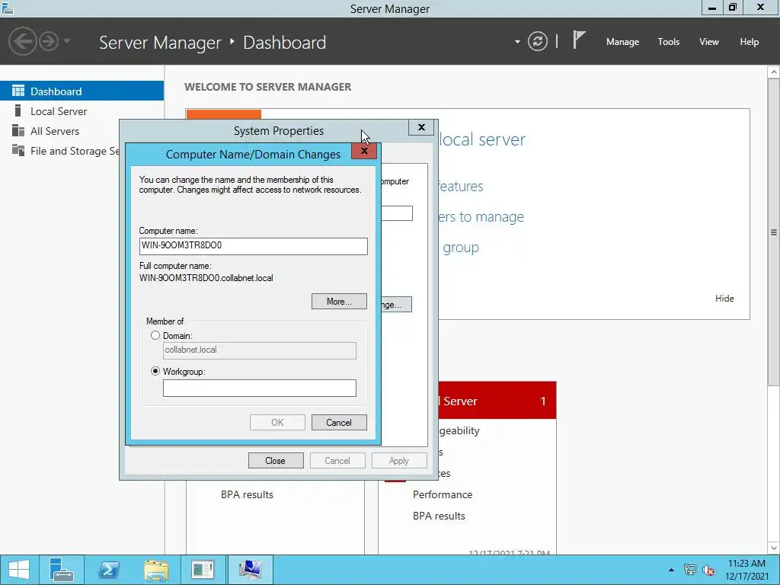Cancel the Computer Name/Domain Changes dialog
The width and height of the screenshot is (780, 585).
[339, 422]
